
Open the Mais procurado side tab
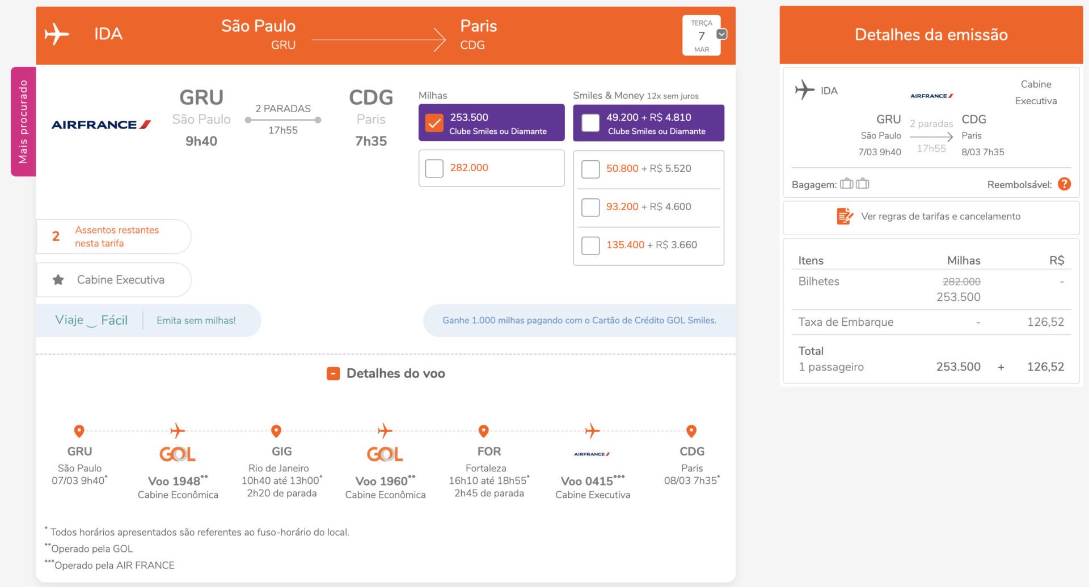23,121
